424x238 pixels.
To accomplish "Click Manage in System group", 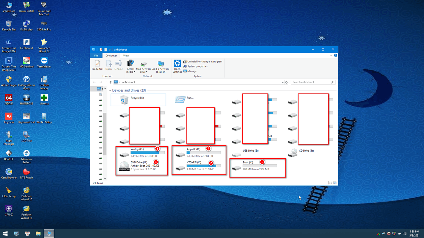I will 190,71.
